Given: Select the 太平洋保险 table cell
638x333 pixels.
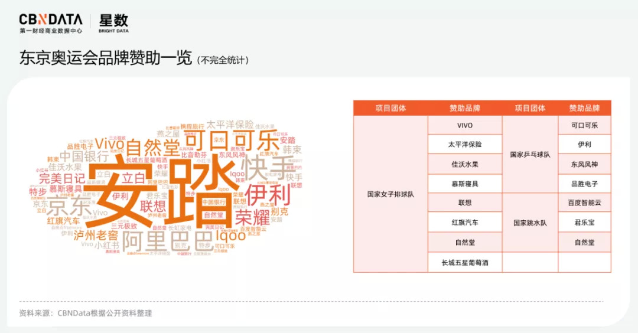Looking at the screenshot, I should point(465,145).
